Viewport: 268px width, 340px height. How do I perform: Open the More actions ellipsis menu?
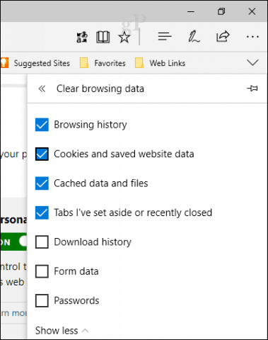click(252, 37)
